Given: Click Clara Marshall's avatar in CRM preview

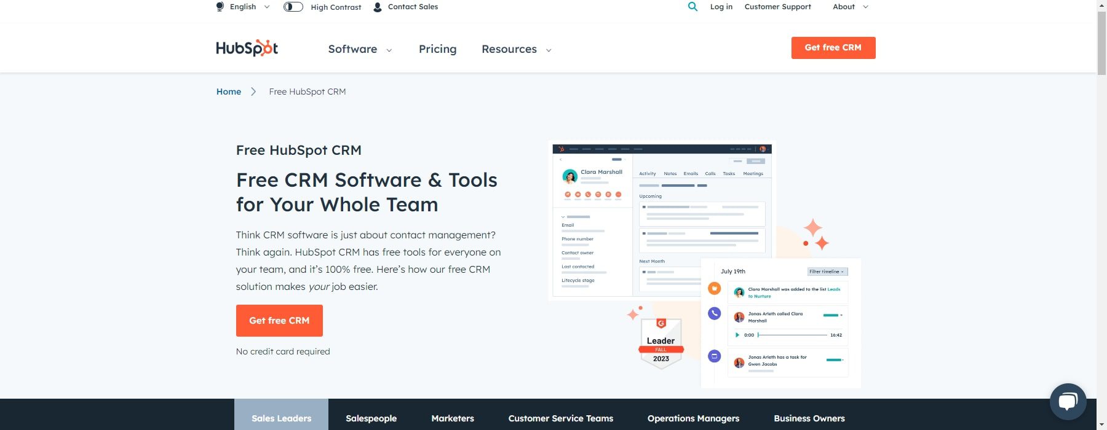Looking at the screenshot, I should [x=569, y=177].
